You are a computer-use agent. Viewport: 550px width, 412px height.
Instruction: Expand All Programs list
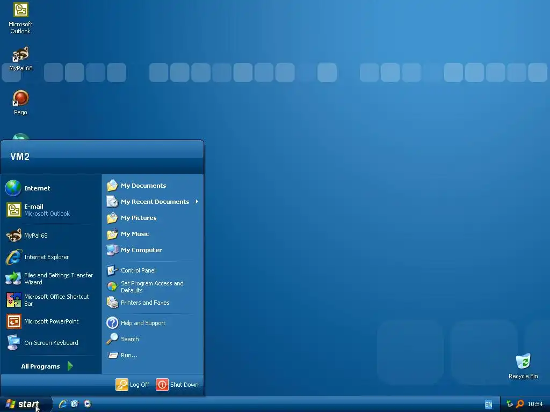coord(47,366)
